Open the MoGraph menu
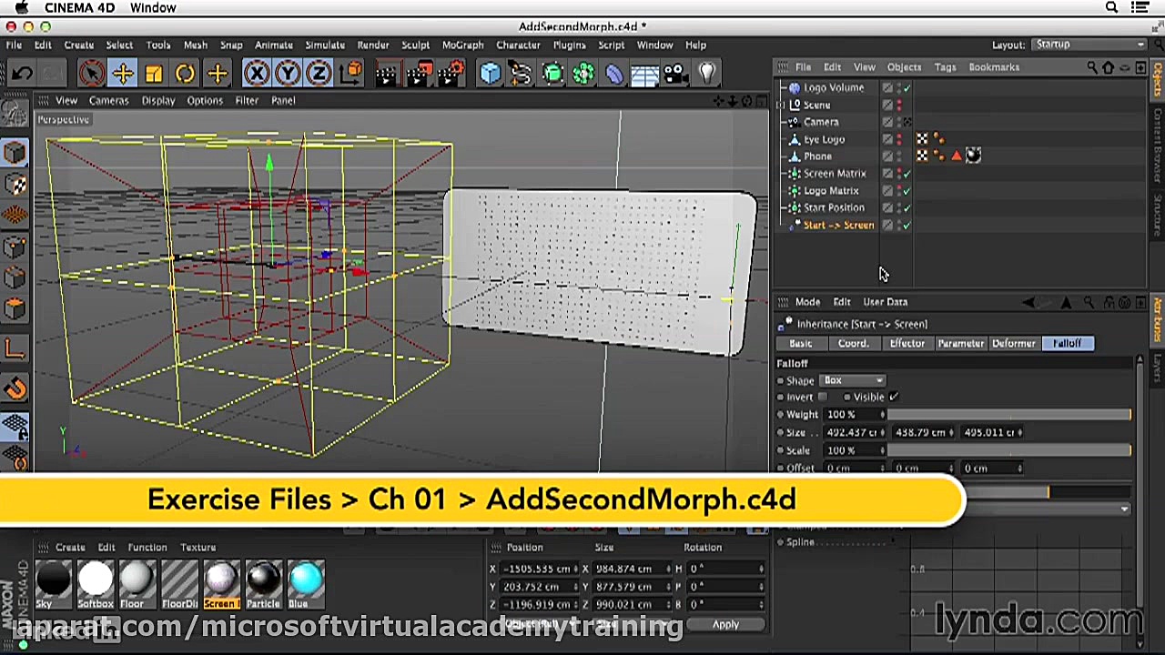 (x=462, y=45)
